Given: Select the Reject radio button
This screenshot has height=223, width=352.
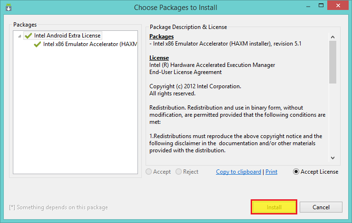Looking at the screenshot, I should (178, 172).
